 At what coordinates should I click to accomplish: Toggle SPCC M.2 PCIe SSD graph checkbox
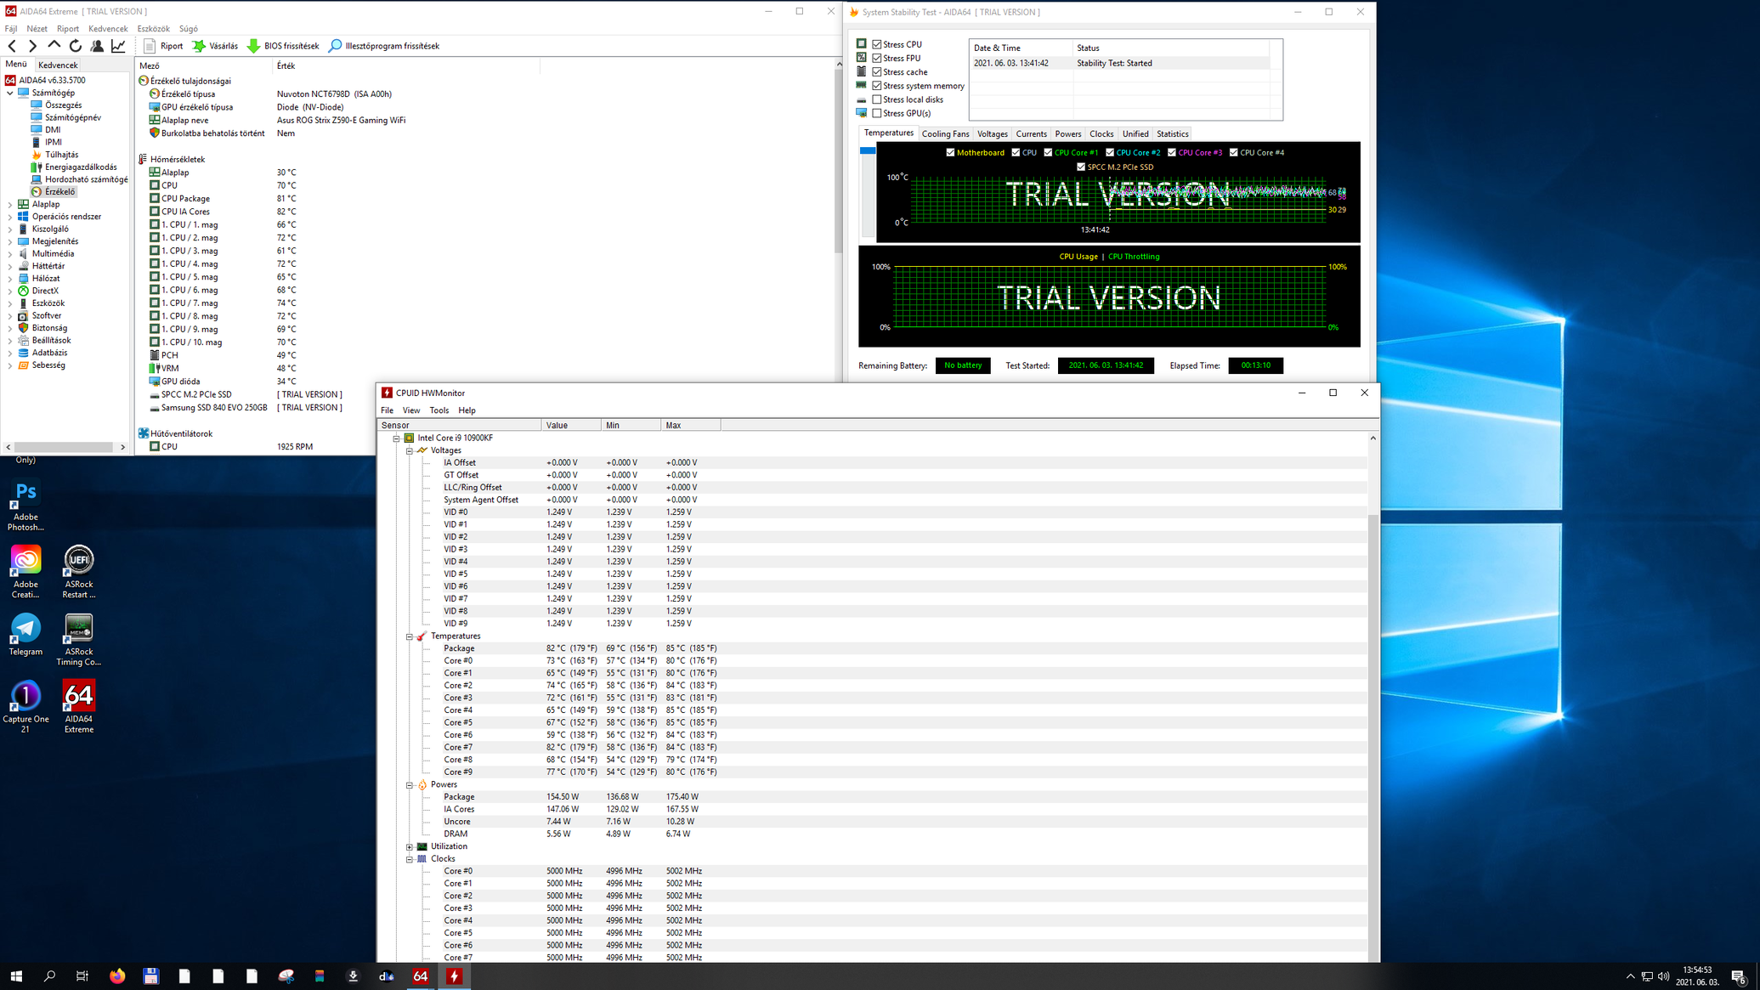(1081, 167)
